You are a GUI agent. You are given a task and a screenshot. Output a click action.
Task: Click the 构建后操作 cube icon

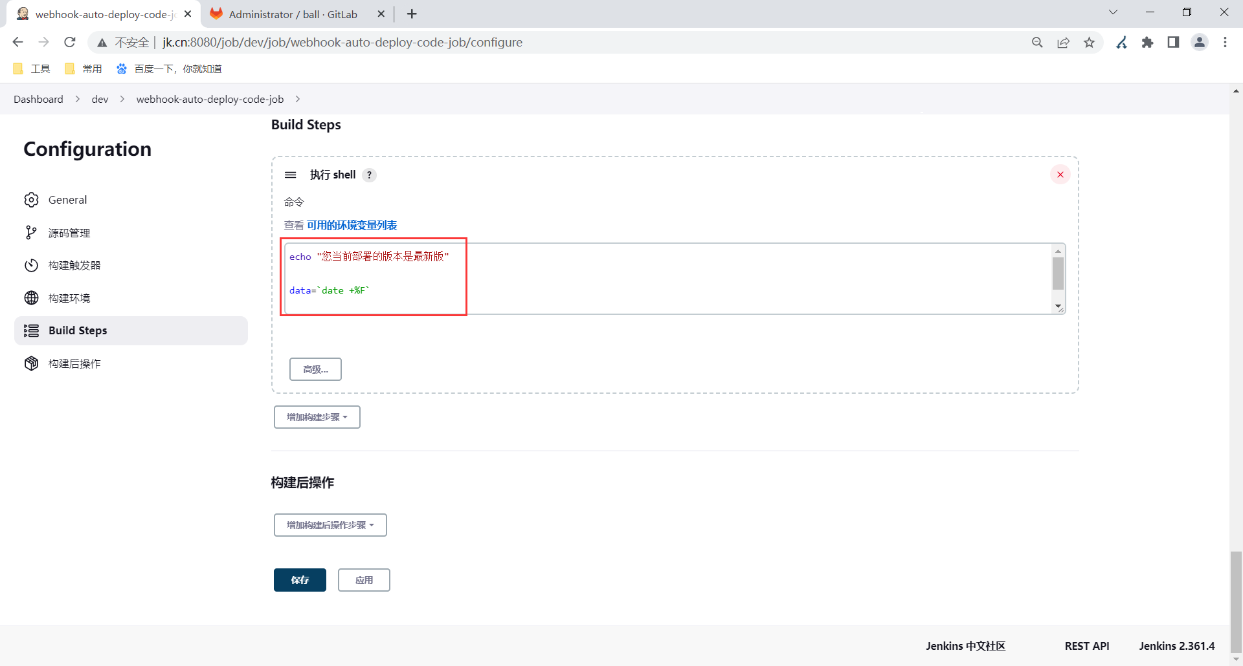point(31,363)
